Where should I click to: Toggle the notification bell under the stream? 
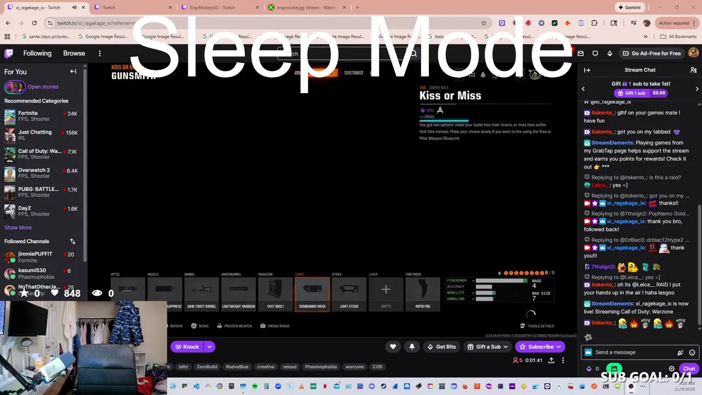412,347
